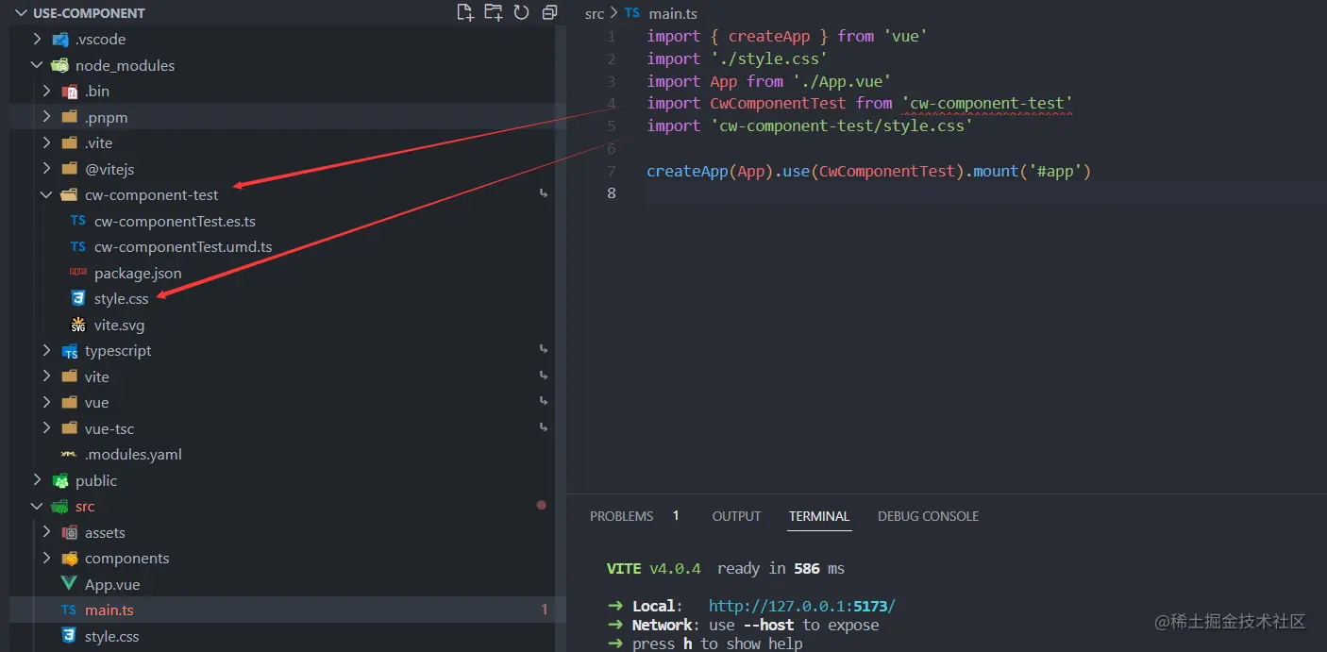The height and width of the screenshot is (652, 1327).
Task: Click the TS icon beside main.ts in explorer
Action: pyautogui.click(x=69, y=610)
